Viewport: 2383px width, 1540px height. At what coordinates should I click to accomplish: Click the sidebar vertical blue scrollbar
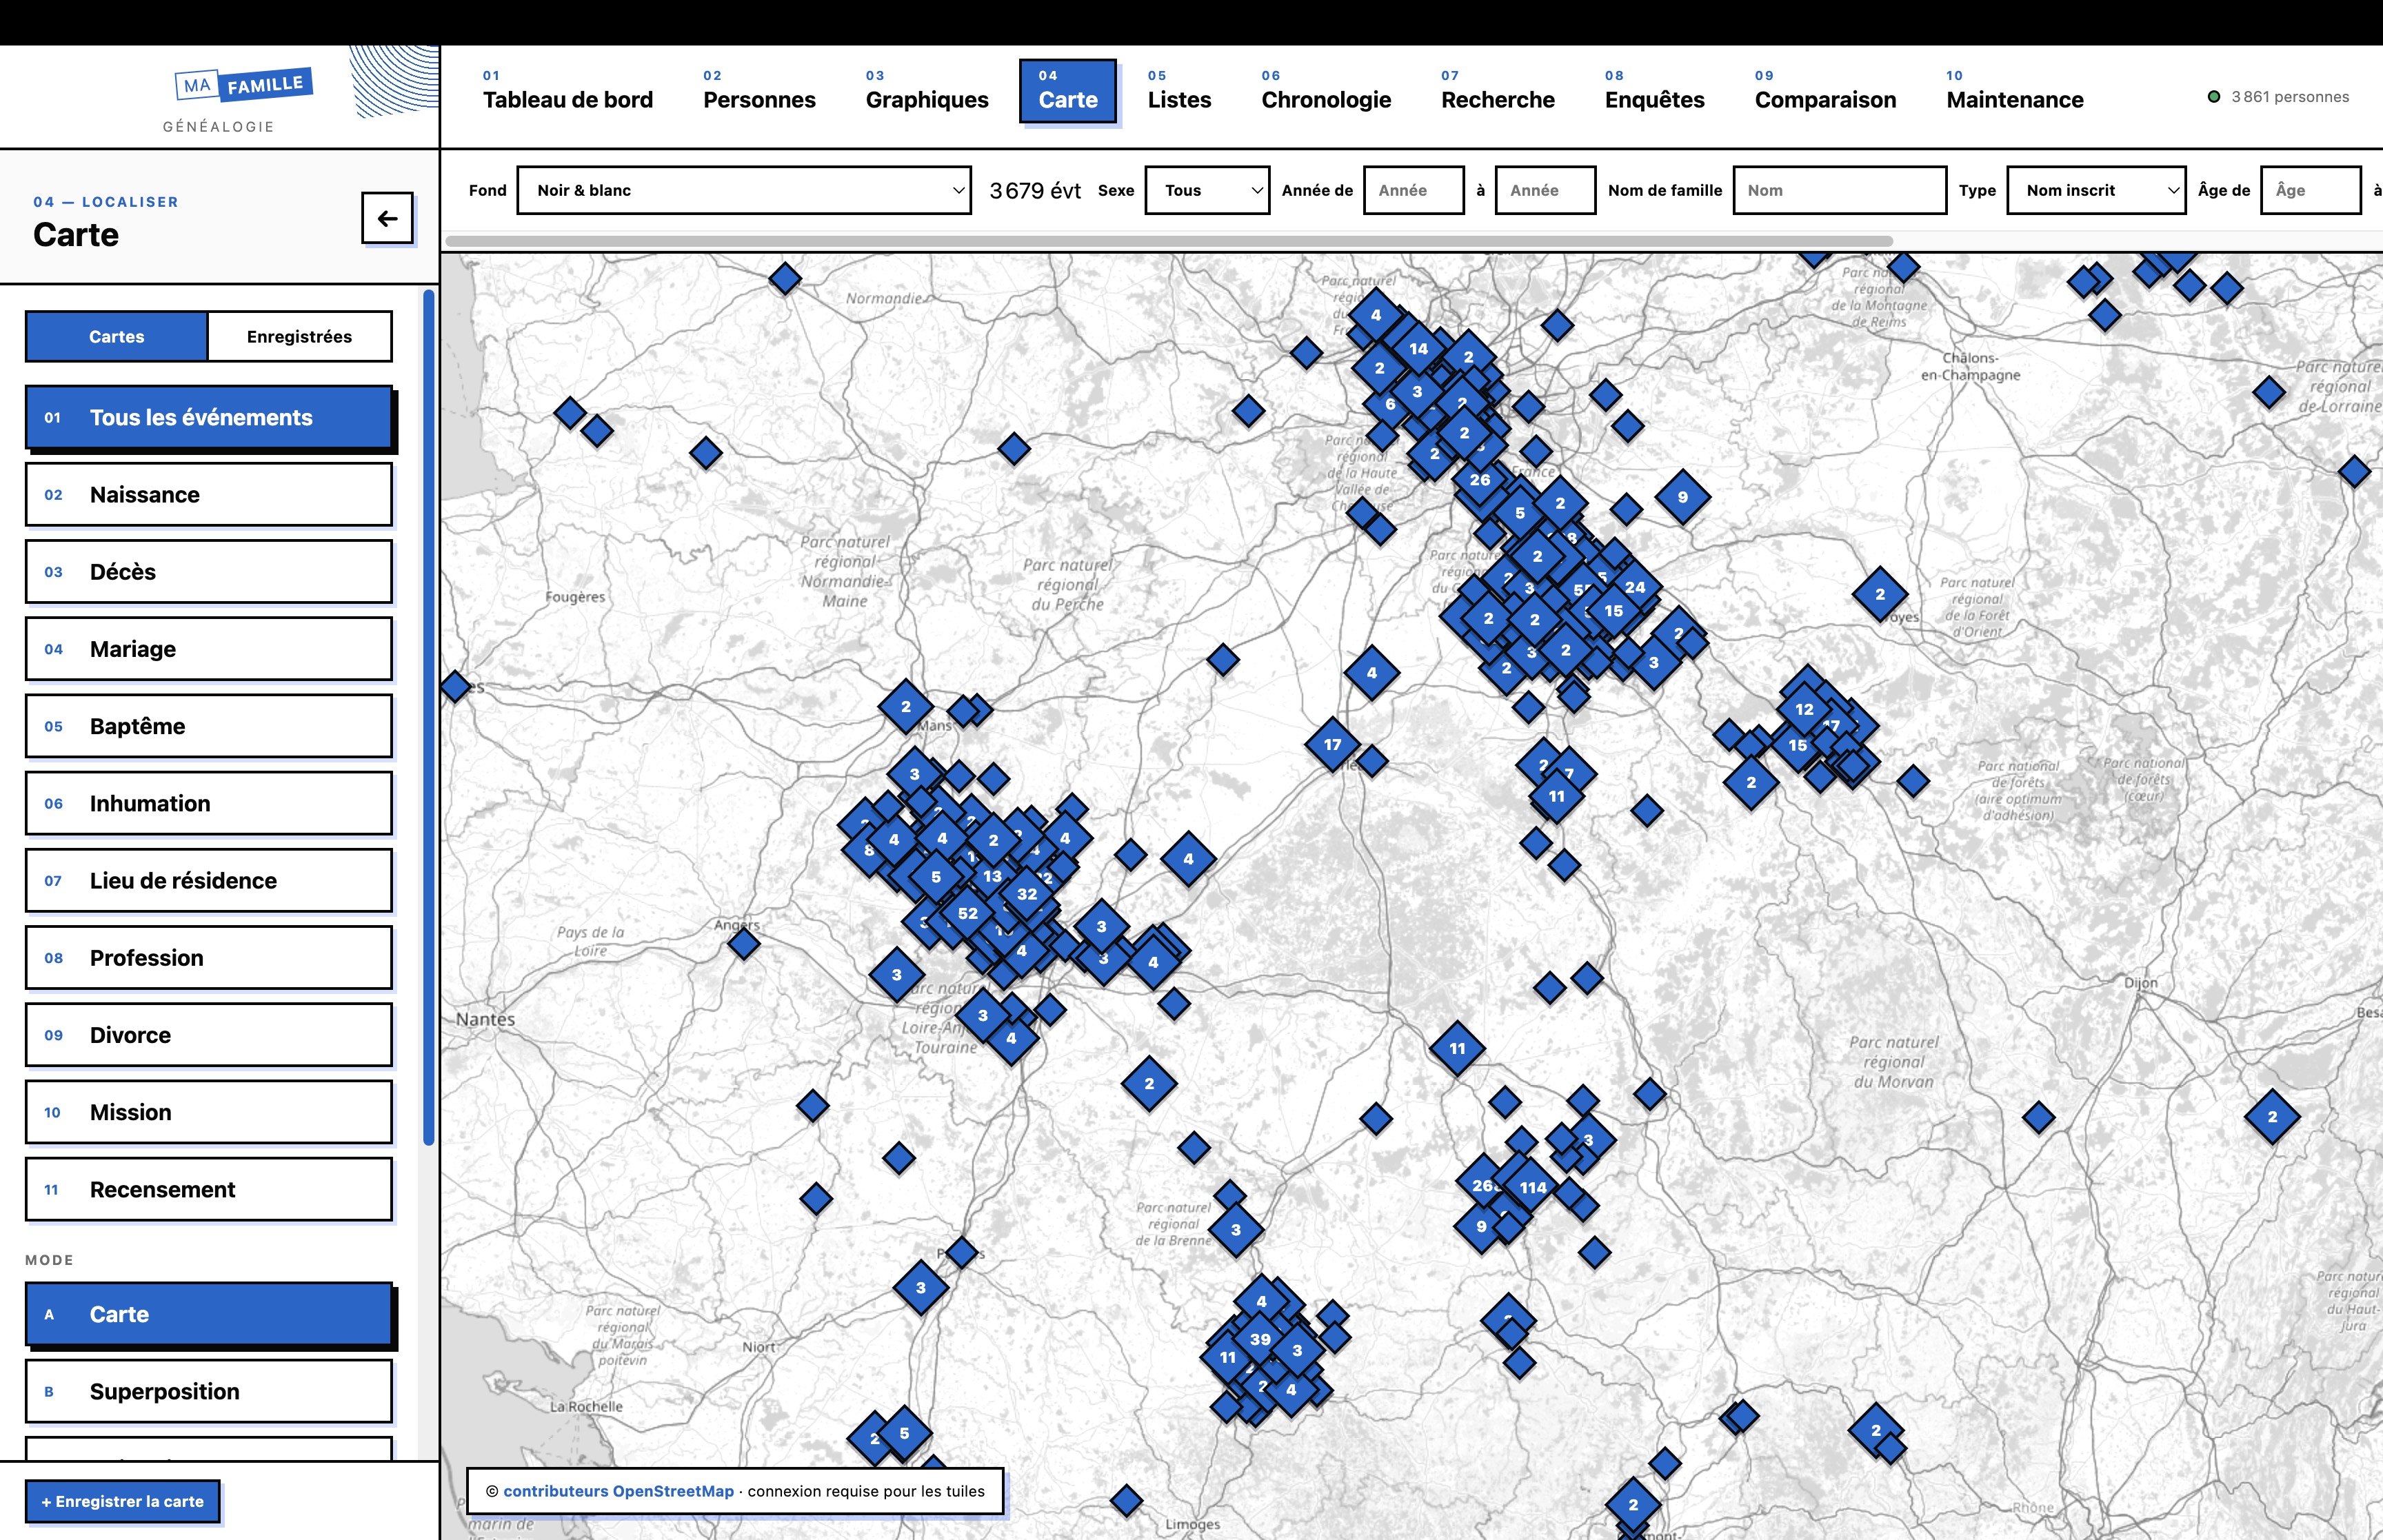click(429, 717)
